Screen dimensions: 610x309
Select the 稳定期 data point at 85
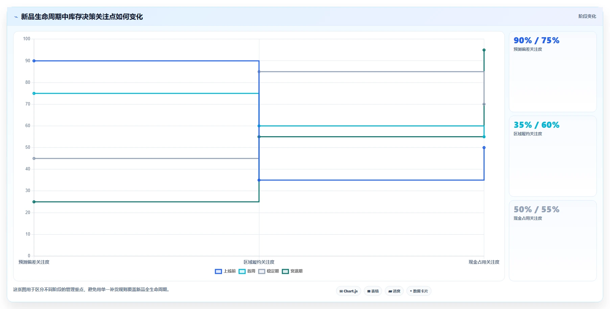pyautogui.click(x=259, y=72)
